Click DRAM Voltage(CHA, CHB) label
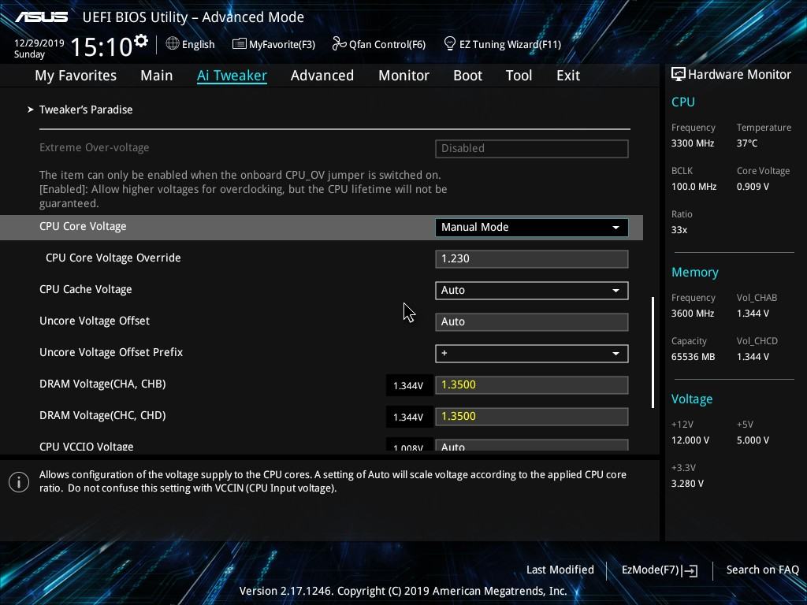This screenshot has width=807, height=605. click(102, 384)
